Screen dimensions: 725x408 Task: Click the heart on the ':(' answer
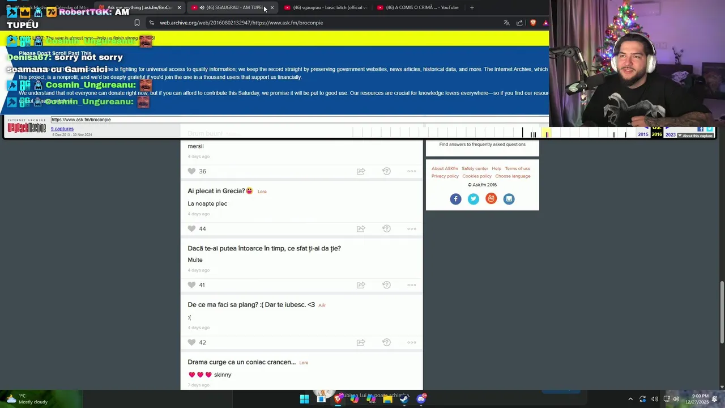pyautogui.click(x=191, y=342)
